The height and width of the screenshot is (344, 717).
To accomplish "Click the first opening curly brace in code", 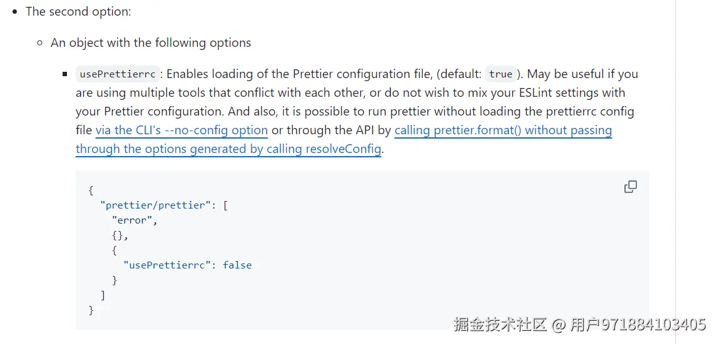I will point(91,190).
